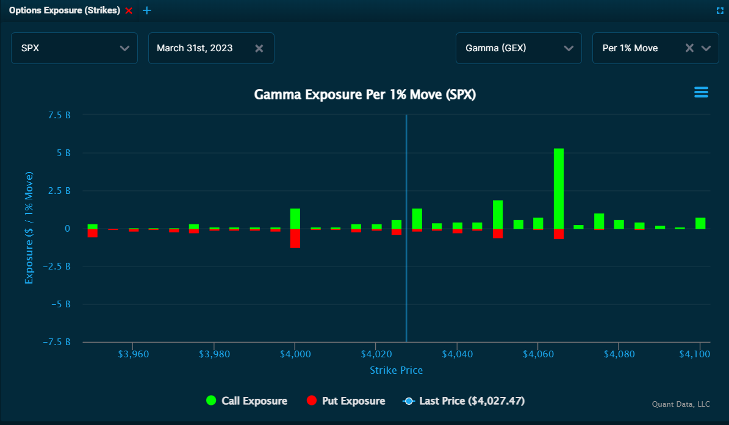The height and width of the screenshot is (425, 729).
Task: Add a new tab with plus icon
Action: (147, 10)
